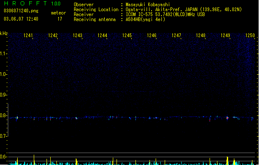Click the kHz unit label
Screen dimensions: 259x165
point(4,33)
